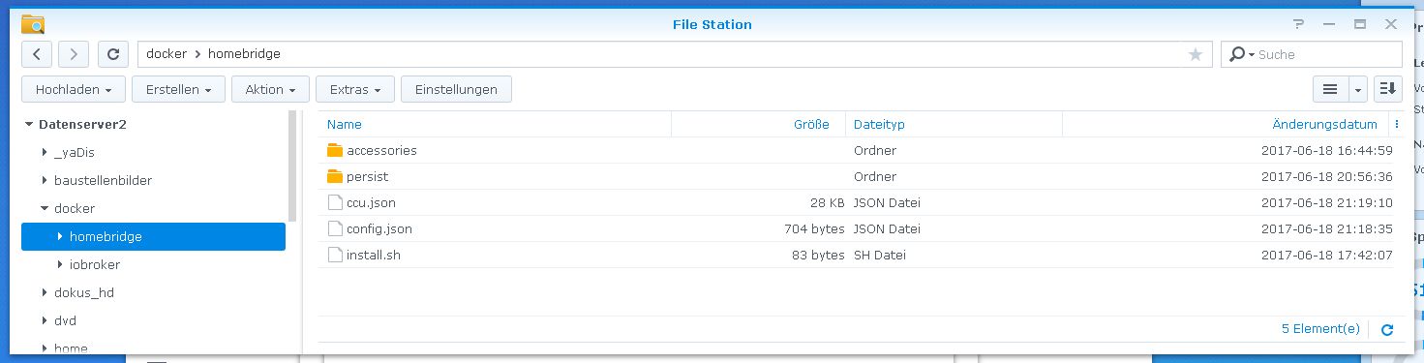Expand the baustellenbilder folder
1424x363 pixels.
(45, 180)
